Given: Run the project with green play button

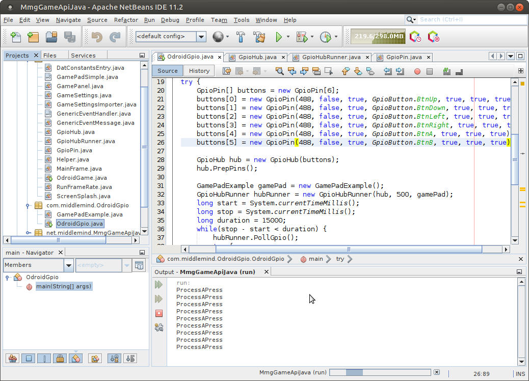Looking at the screenshot, I should click(278, 37).
